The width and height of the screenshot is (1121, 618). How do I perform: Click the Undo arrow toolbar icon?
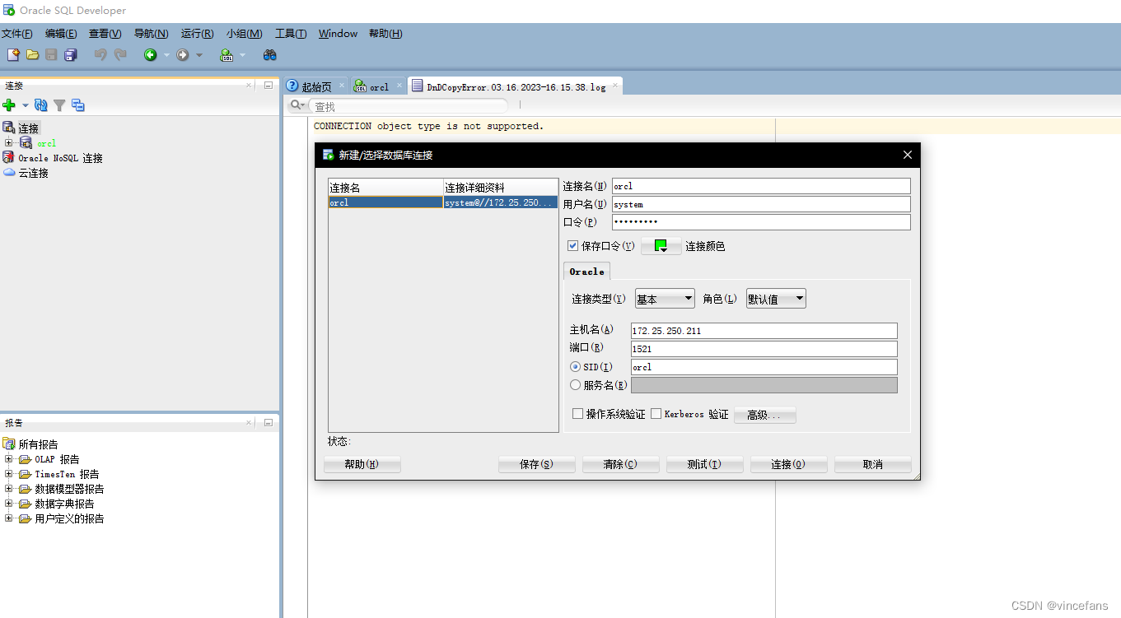100,54
